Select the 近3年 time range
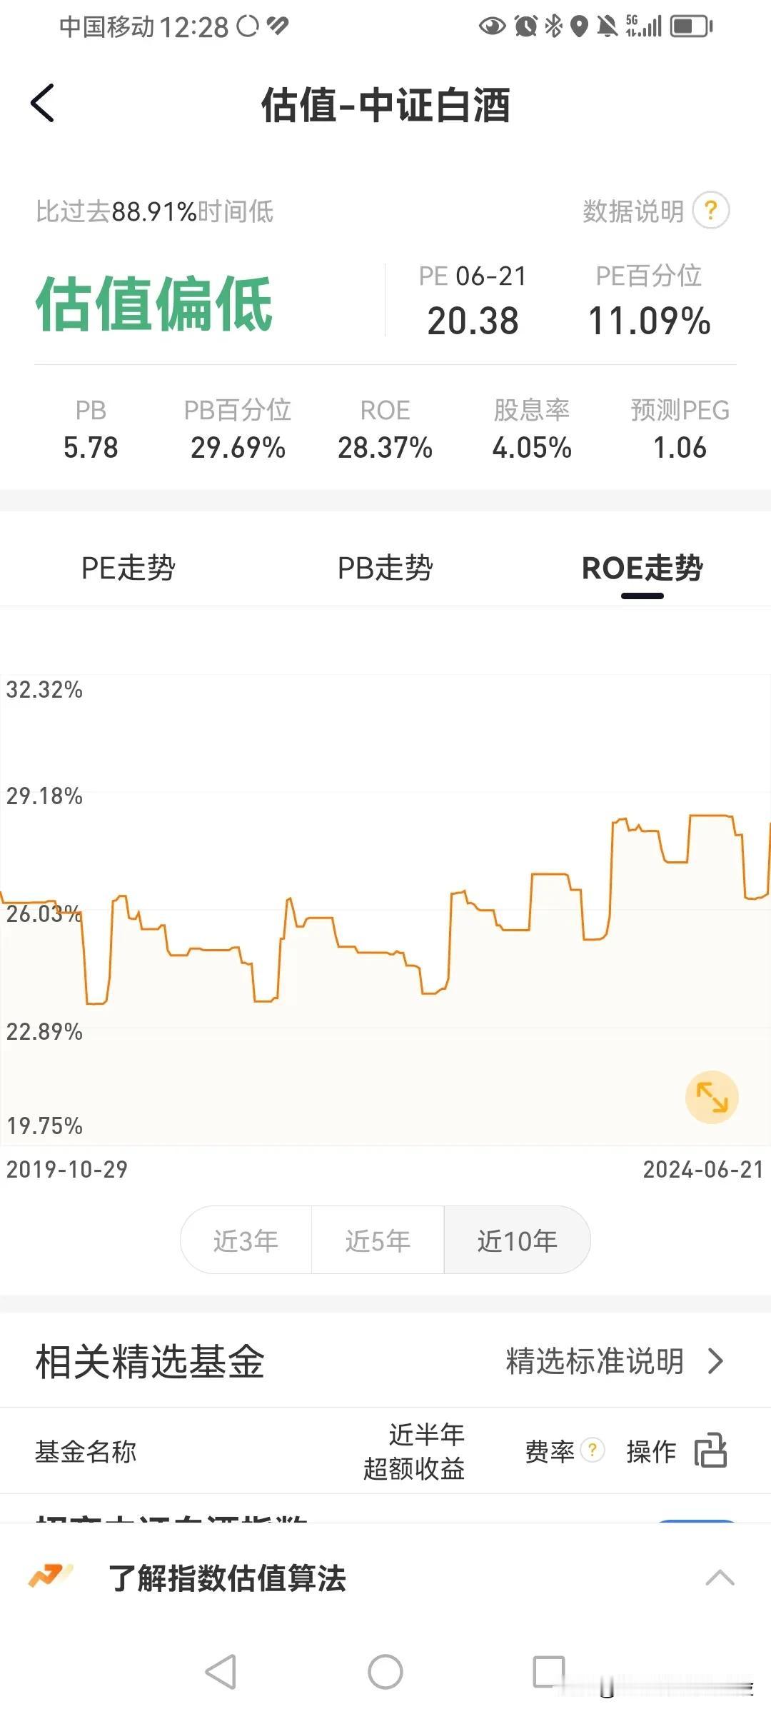This screenshot has width=771, height=1714. [246, 1241]
